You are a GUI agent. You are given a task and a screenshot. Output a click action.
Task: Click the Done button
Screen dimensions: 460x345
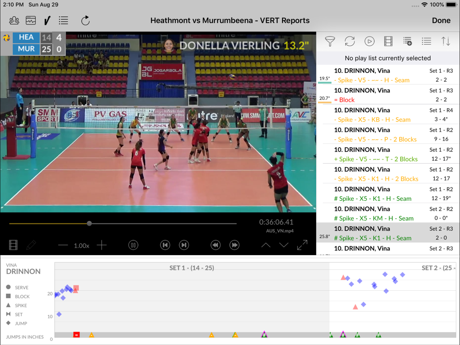point(441,20)
